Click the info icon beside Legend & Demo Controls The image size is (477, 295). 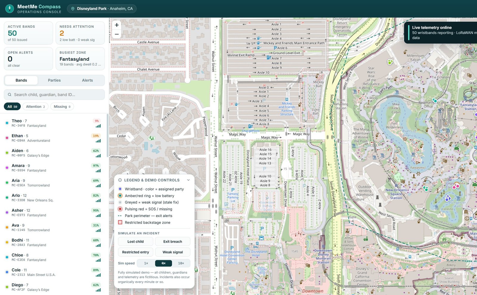point(120,180)
